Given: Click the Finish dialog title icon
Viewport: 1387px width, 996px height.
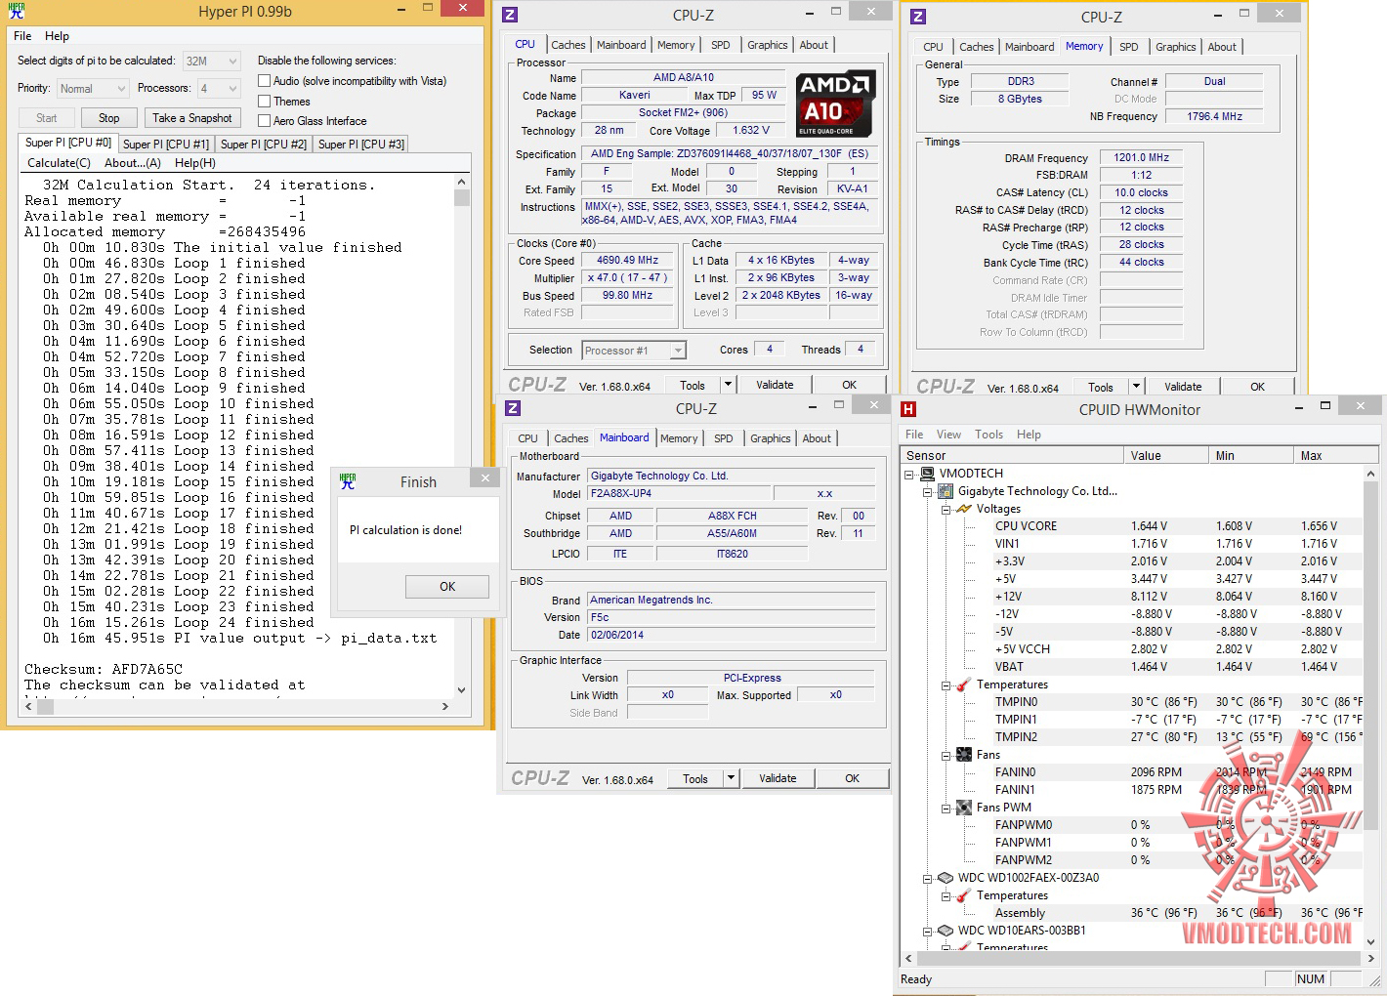Looking at the screenshot, I should [x=348, y=481].
